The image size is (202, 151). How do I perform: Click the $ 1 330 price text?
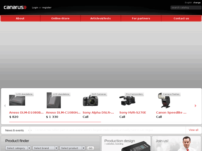point(52,117)
